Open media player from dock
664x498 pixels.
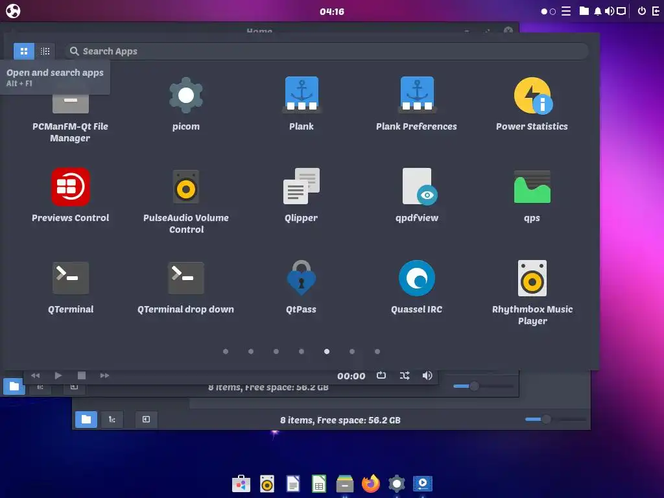coord(423,484)
